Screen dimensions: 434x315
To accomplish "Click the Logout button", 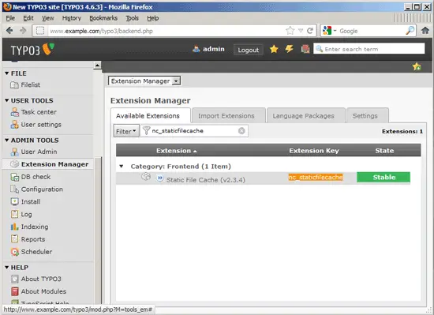I will 249,50.
